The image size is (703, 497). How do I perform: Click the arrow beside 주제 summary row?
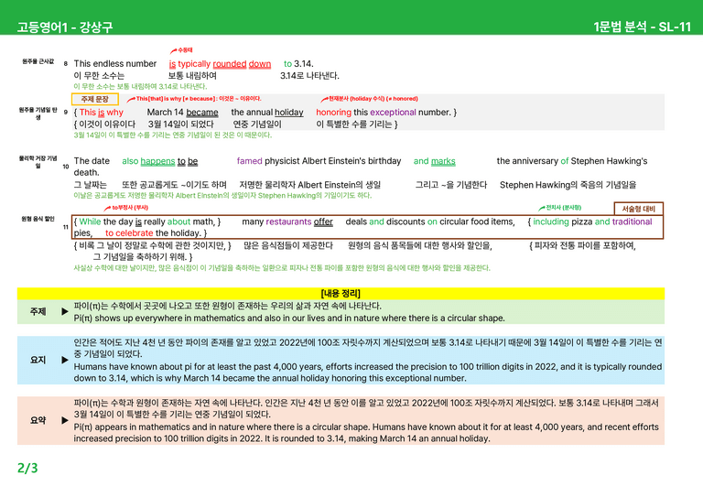point(65,311)
